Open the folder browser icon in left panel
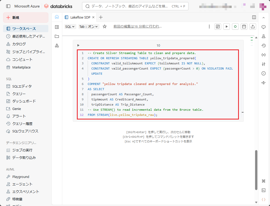The height and width of the screenshot is (206, 270). tap(57, 36)
